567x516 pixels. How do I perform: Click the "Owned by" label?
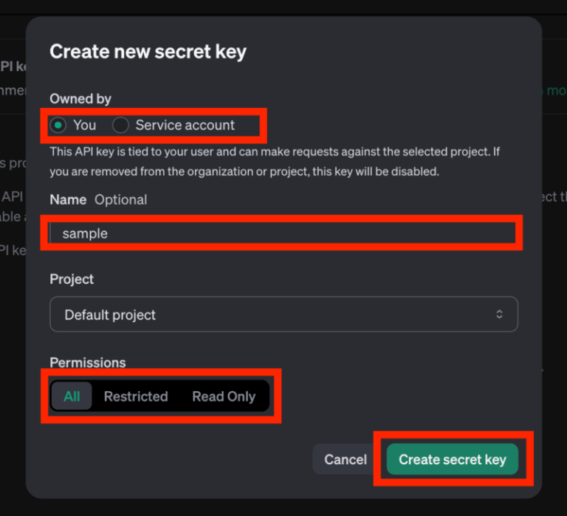point(80,98)
